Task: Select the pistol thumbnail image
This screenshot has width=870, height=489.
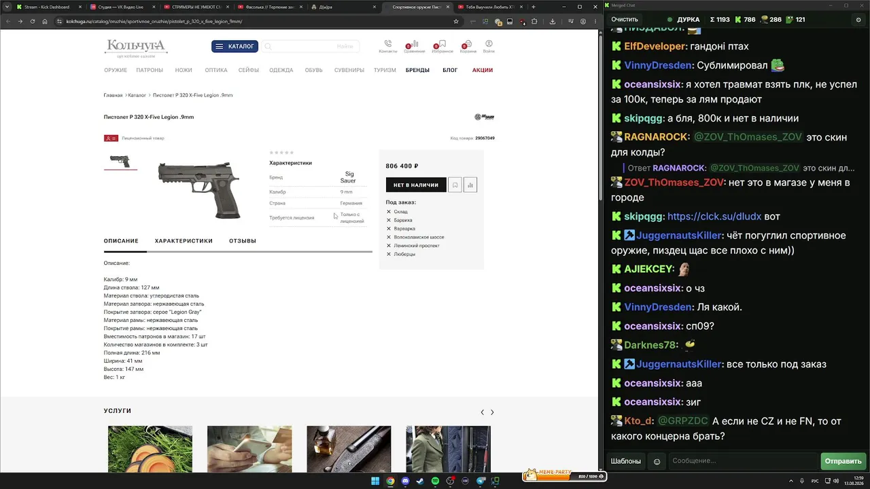Action: (x=120, y=161)
